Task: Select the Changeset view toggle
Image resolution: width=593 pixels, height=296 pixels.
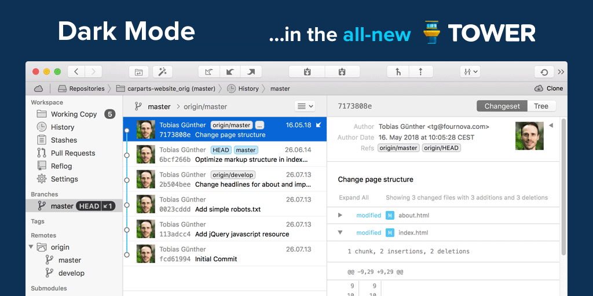Action: point(502,106)
